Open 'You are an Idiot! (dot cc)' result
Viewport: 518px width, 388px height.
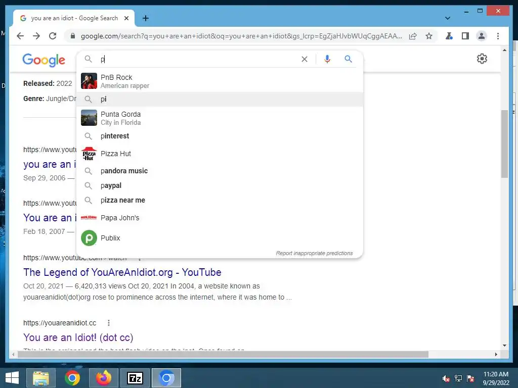click(78, 337)
